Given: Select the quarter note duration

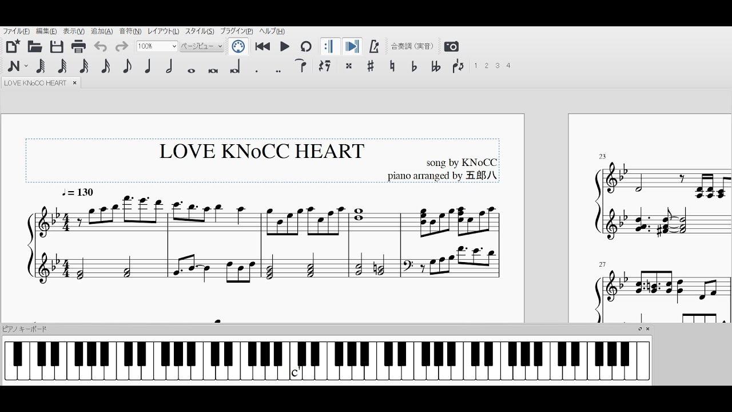Looking at the screenshot, I should (148, 66).
